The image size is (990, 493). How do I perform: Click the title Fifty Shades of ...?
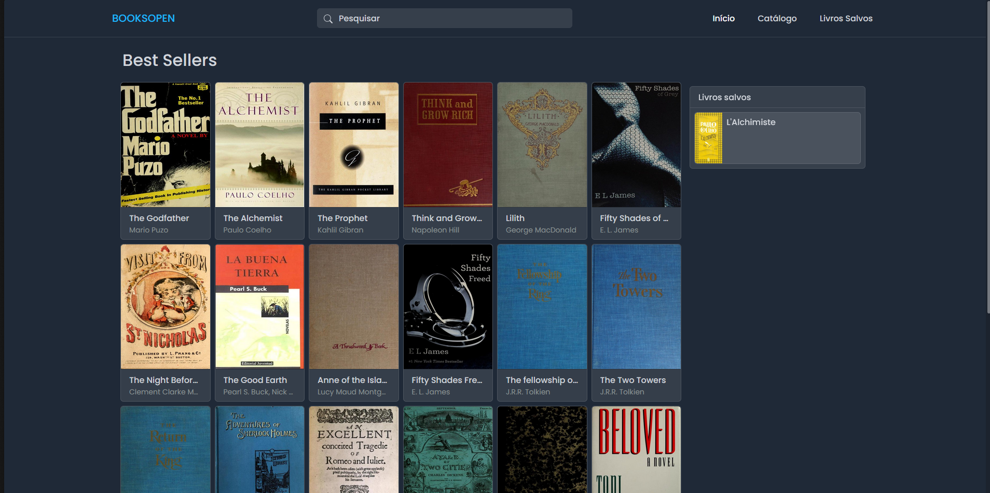click(634, 218)
